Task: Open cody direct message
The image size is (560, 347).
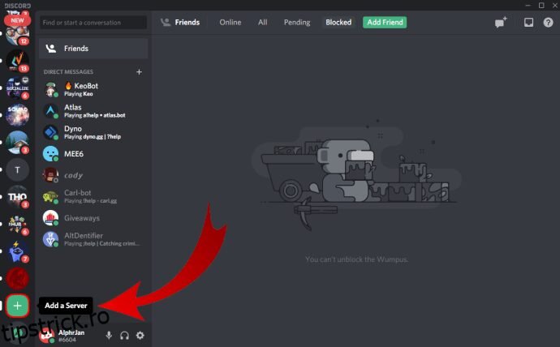Action: coord(93,175)
